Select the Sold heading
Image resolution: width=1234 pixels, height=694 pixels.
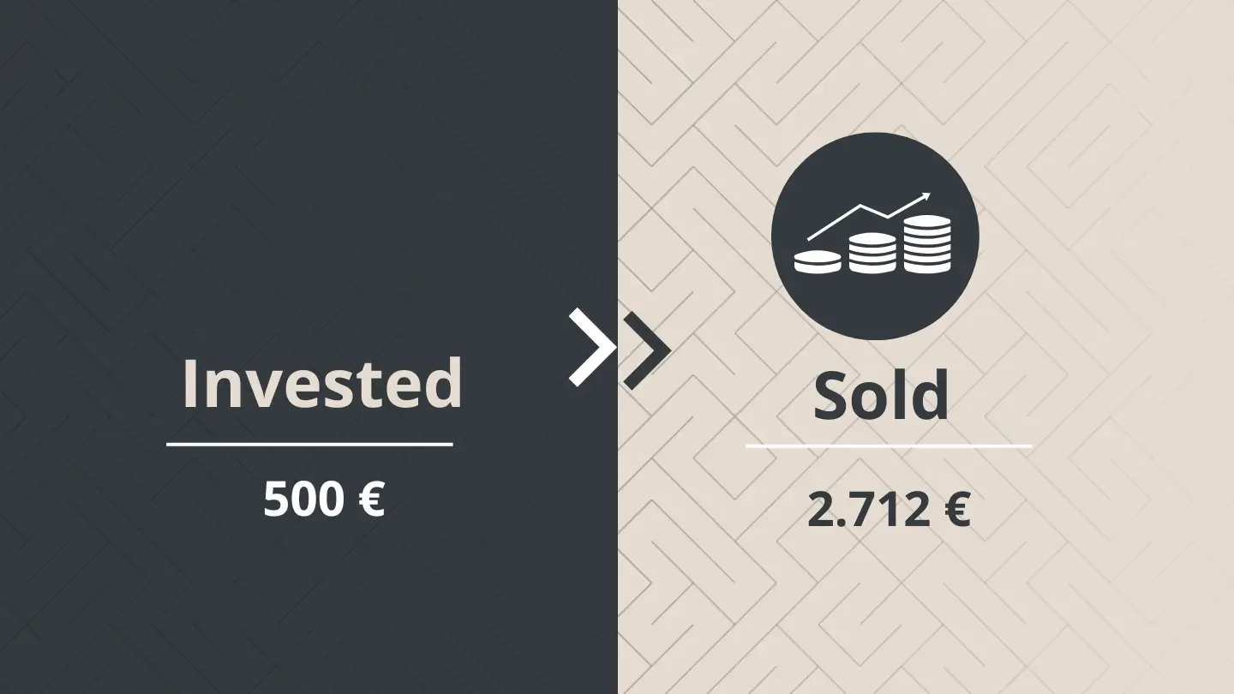(x=881, y=396)
